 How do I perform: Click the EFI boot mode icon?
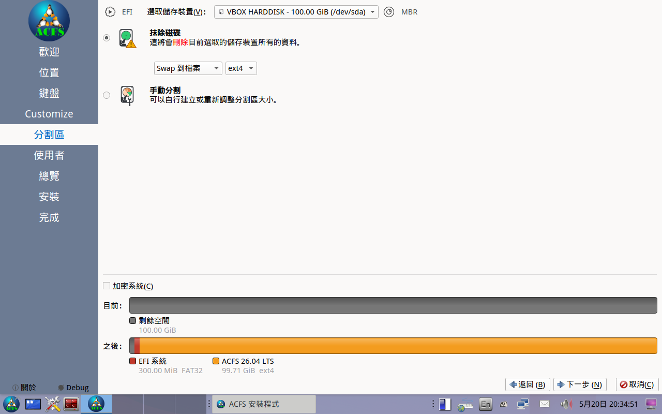click(x=110, y=12)
